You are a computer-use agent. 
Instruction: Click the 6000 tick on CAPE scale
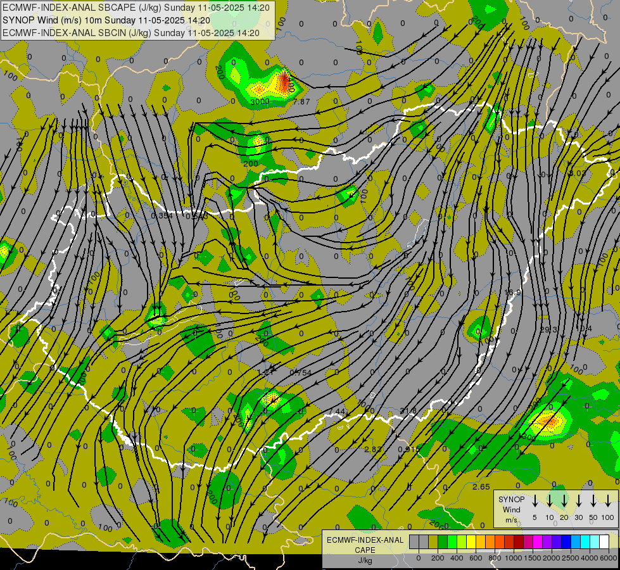609,558
